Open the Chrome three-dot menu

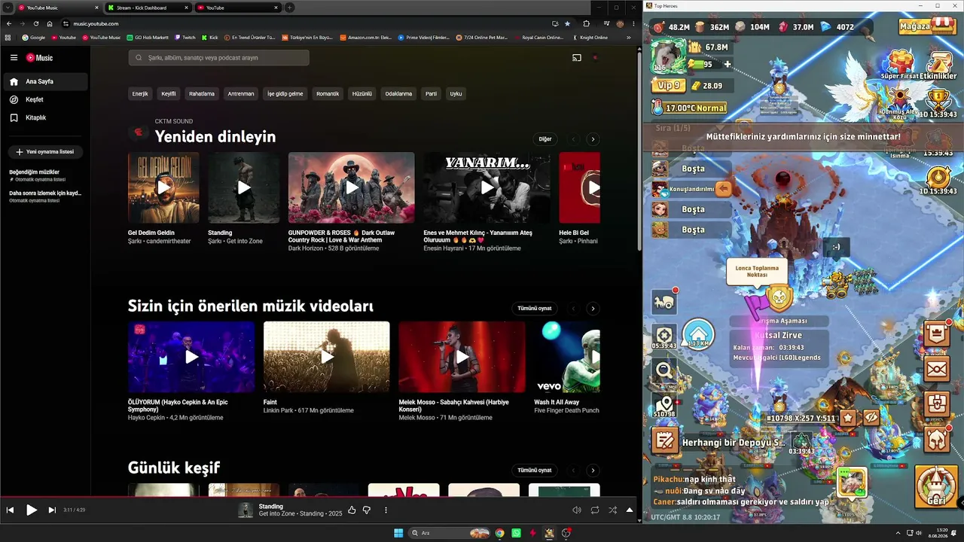633,23
